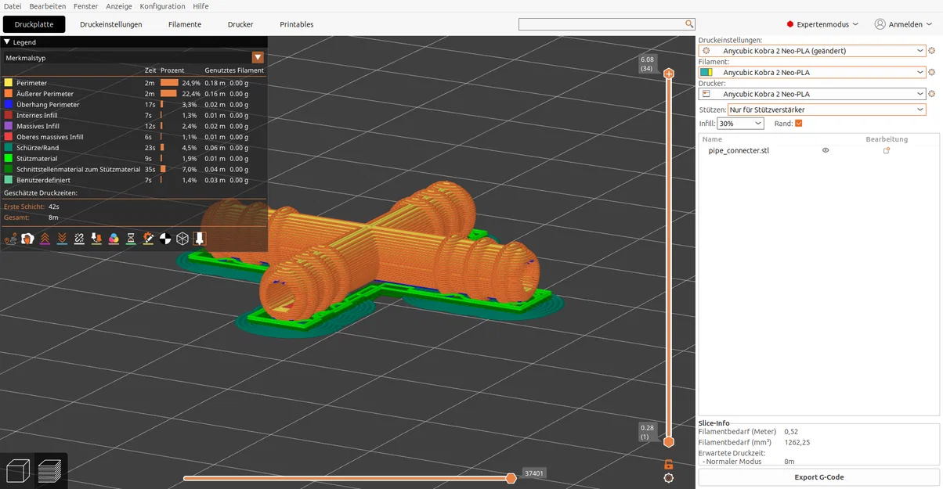The image size is (943, 489).
Task: Open settings gear beside Druckeinstellungen preset
Action: pos(932,51)
